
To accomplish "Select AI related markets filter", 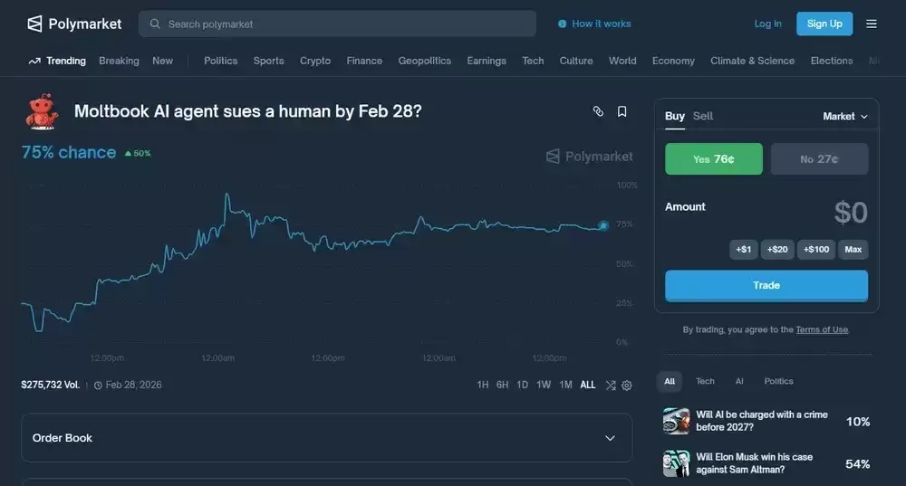I will pos(739,382).
